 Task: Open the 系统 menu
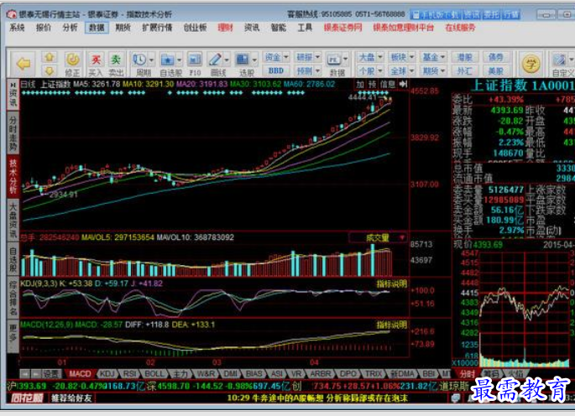(17, 28)
